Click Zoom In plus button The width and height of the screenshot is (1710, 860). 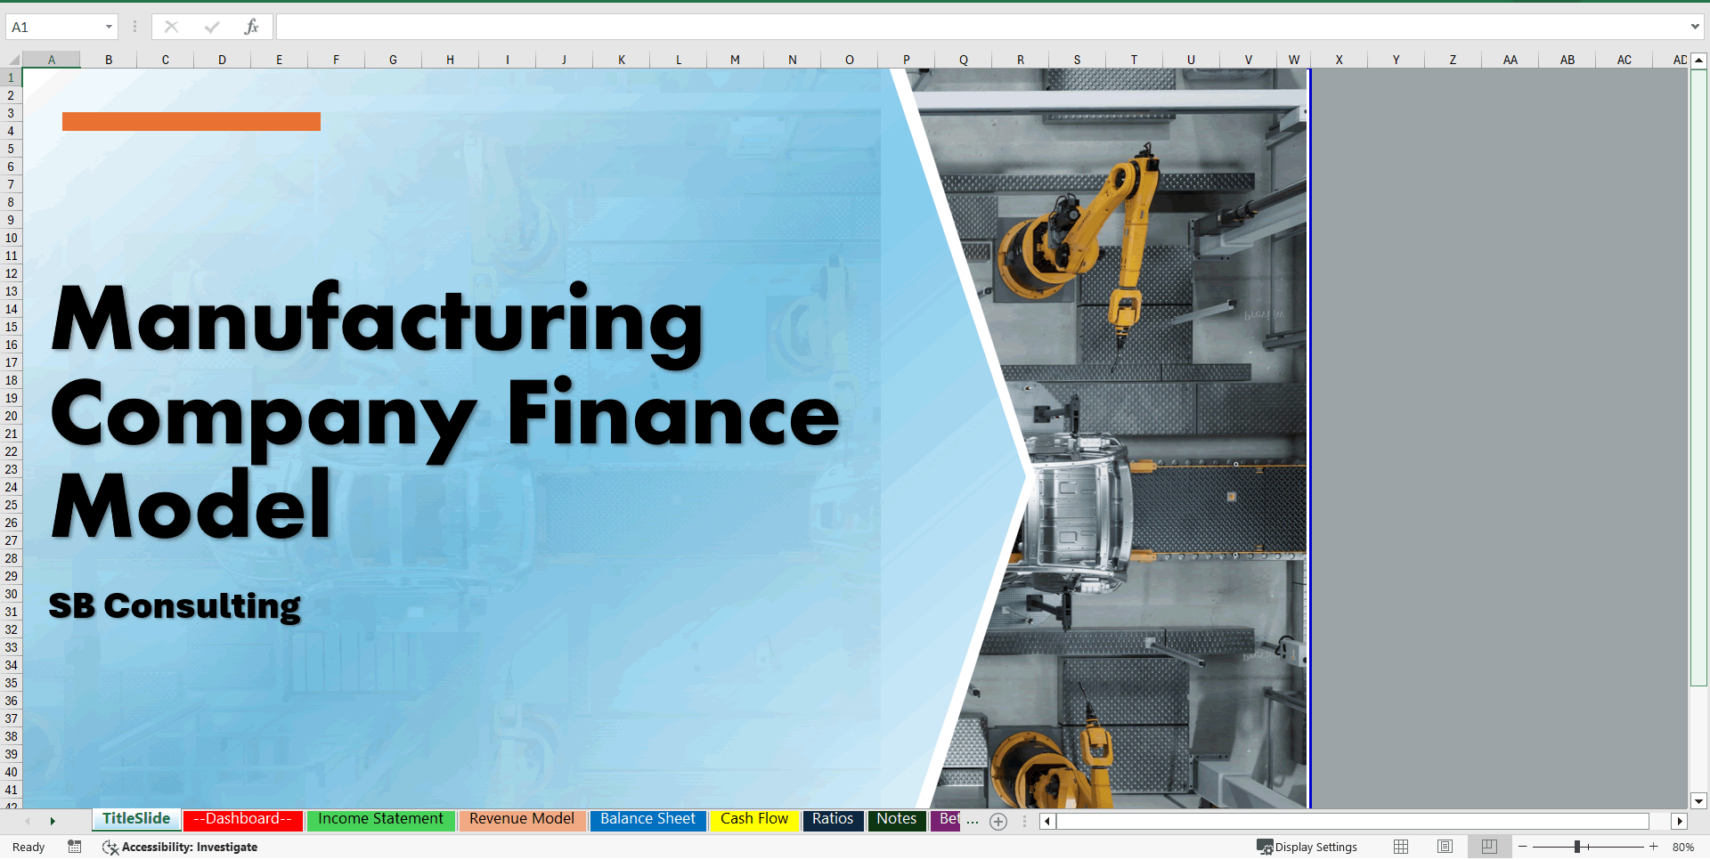click(x=1652, y=847)
